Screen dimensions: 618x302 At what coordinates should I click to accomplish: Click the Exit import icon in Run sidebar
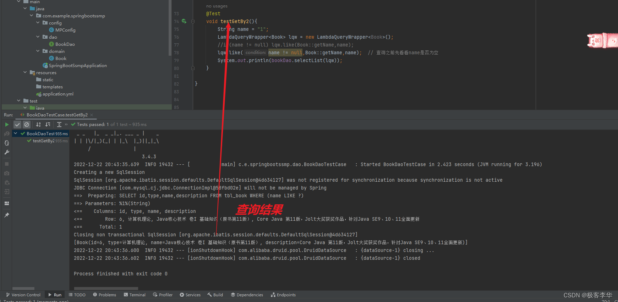pos(7,192)
